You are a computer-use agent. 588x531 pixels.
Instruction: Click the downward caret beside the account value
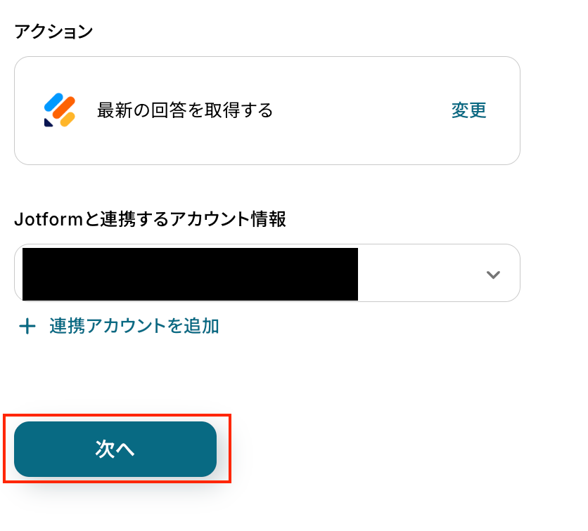(x=493, y=274)
